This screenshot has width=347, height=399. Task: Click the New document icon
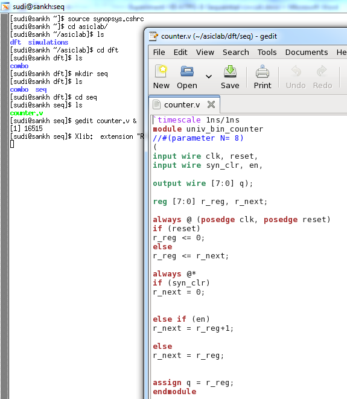[161, 71]
